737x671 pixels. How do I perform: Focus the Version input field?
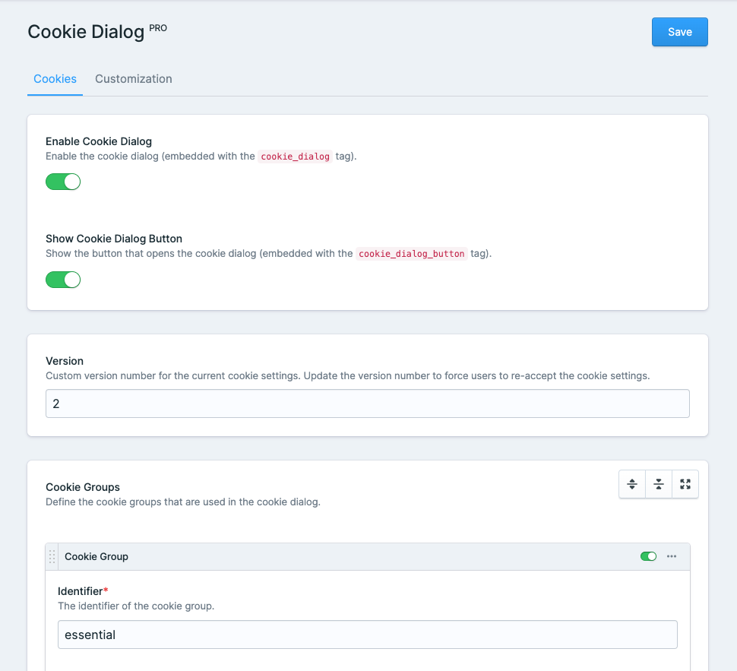[x=367, y=404]
